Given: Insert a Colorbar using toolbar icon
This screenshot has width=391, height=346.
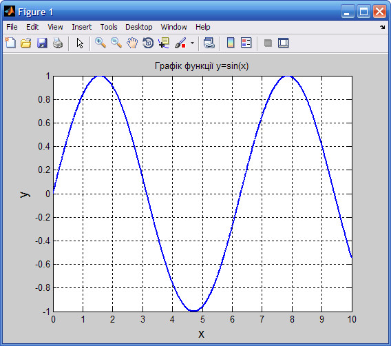Looking at the screenshot, I should click(231, 43).
